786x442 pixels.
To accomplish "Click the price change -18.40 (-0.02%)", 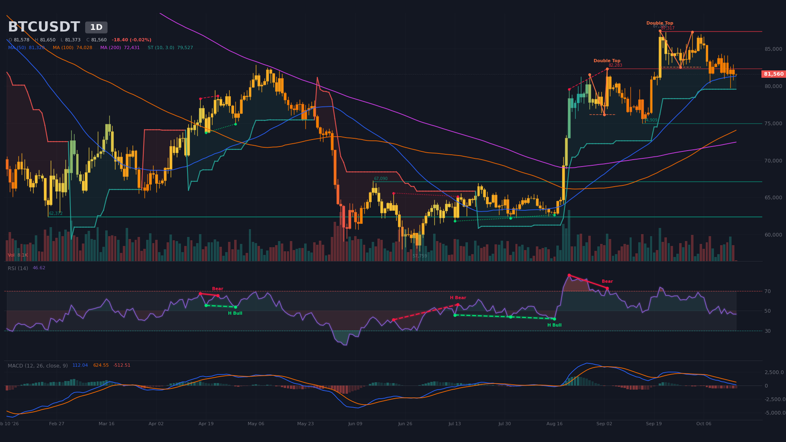I will click(x=132, y=40).
